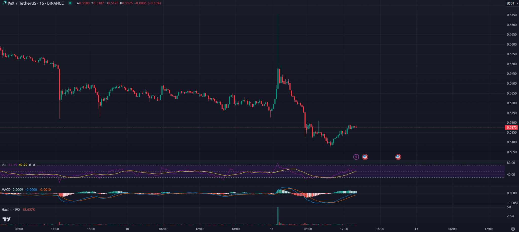Click date label 12 on time axis

[x=416, y=229]
